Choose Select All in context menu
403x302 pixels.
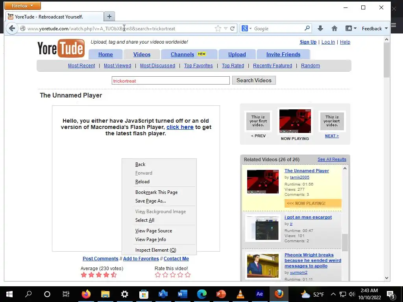click(159, 220)
